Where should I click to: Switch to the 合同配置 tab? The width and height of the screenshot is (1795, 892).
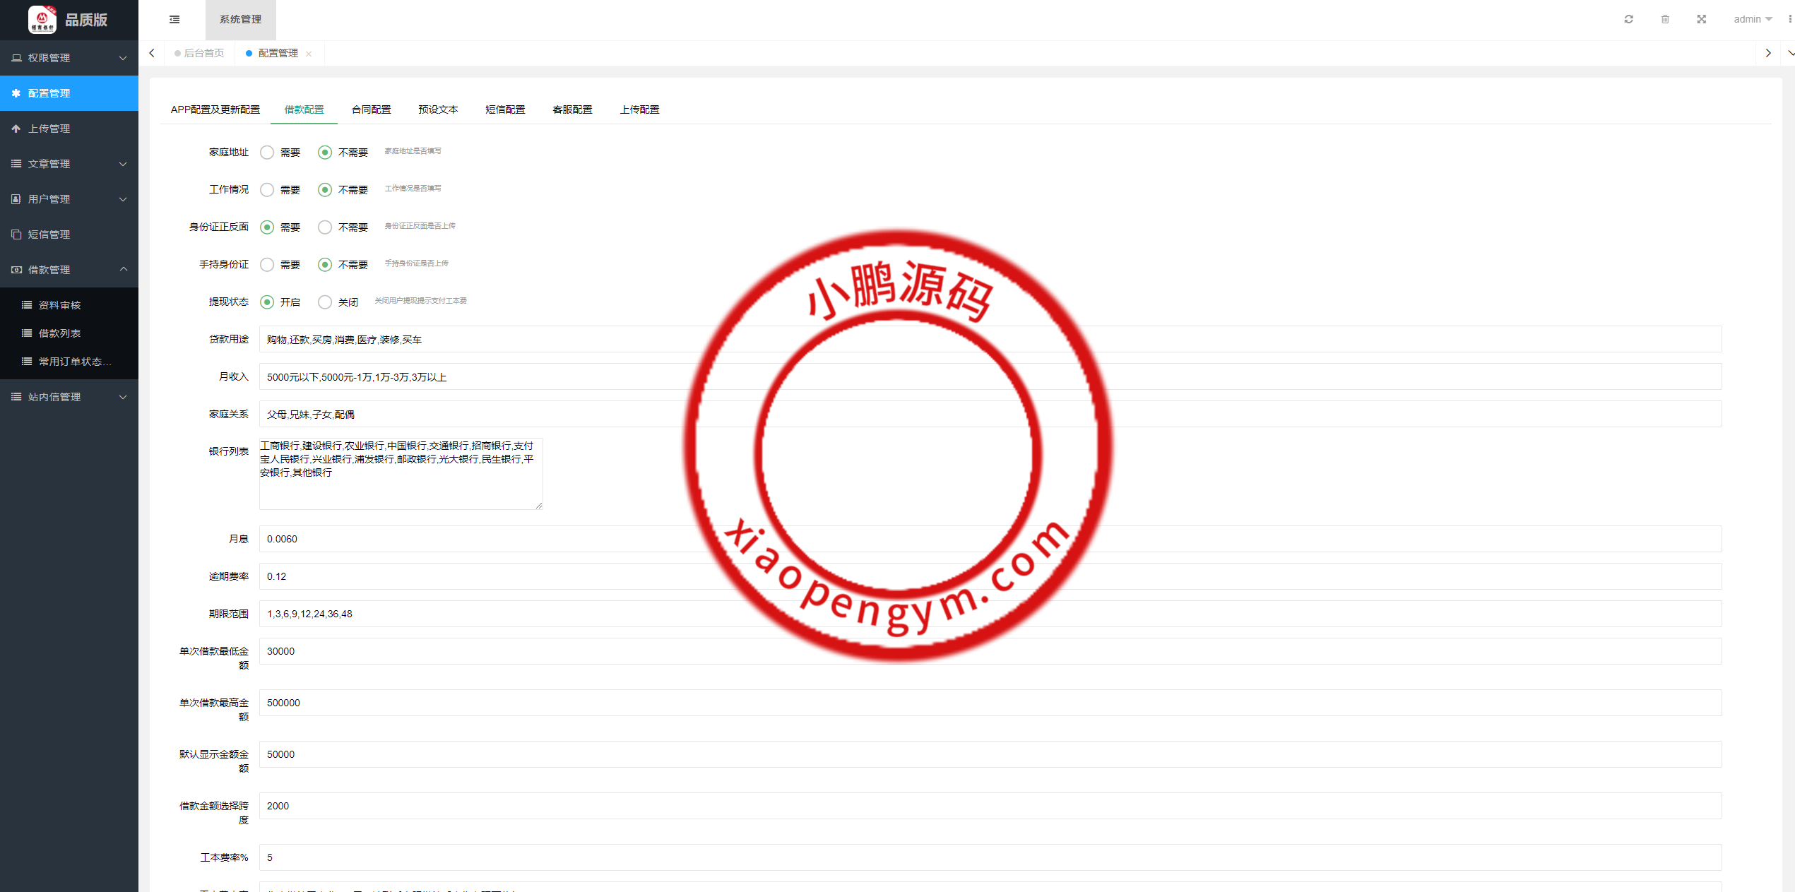point(371,109)
